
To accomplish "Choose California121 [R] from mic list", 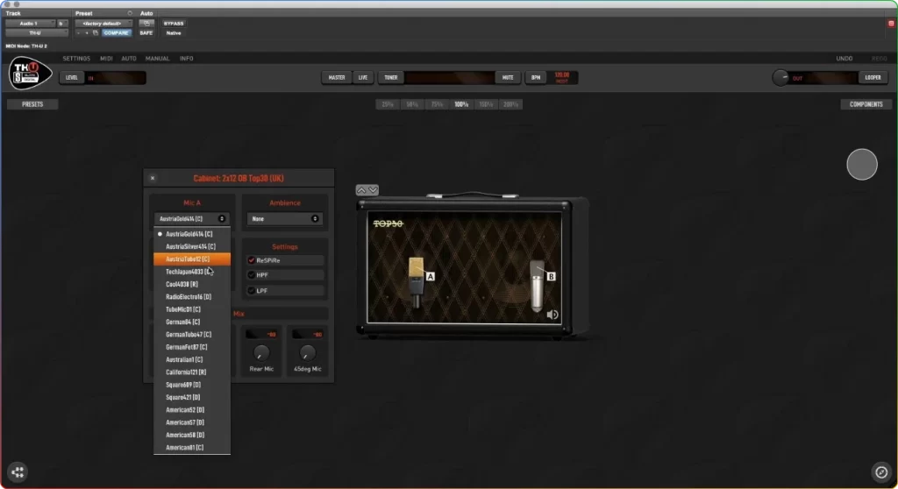I will pyautogui.click(x=192, y=372).
